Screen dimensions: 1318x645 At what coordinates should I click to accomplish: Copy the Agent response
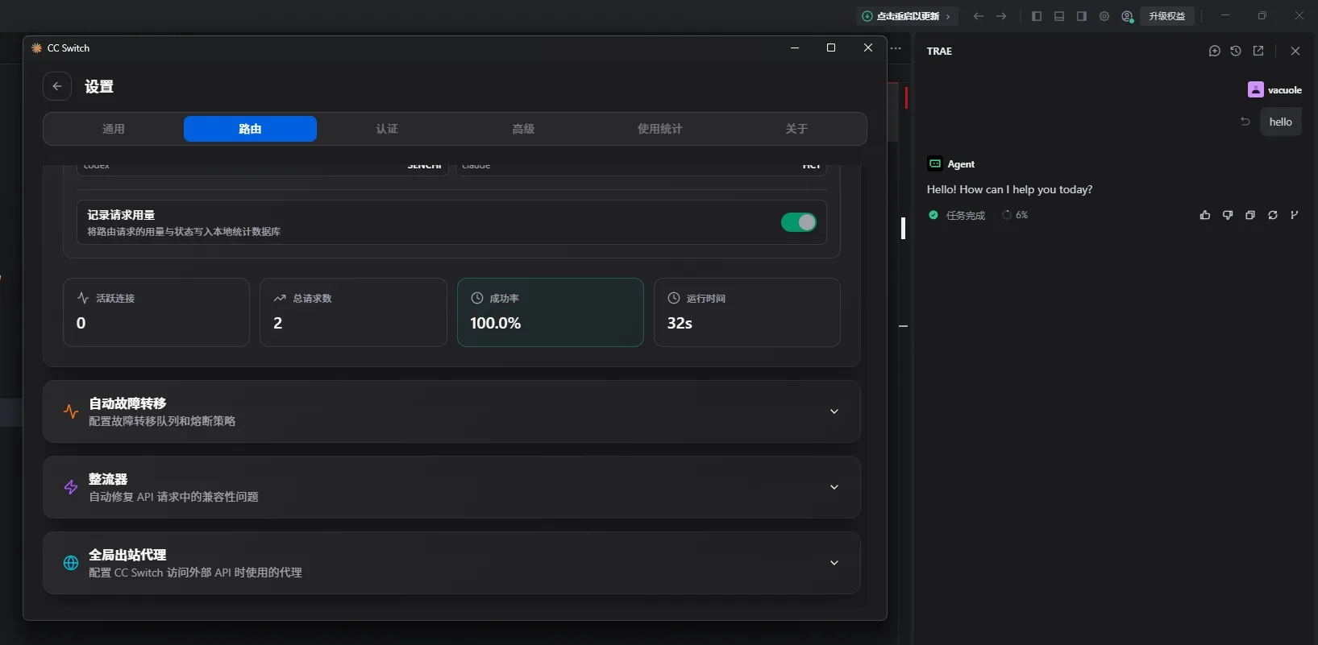click(1250, 215)
